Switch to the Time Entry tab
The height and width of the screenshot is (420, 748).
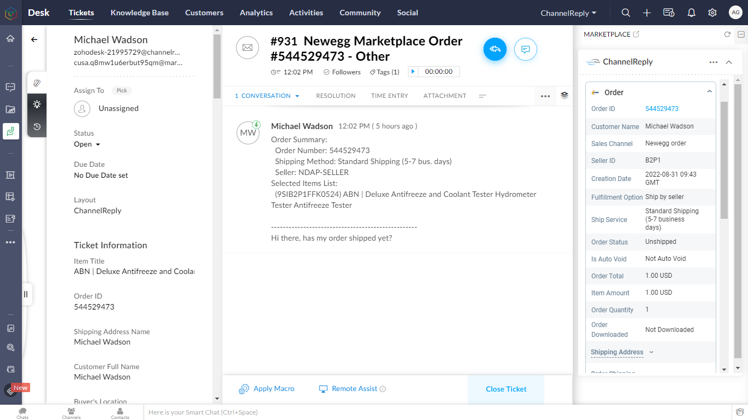(x=389, y=96)
